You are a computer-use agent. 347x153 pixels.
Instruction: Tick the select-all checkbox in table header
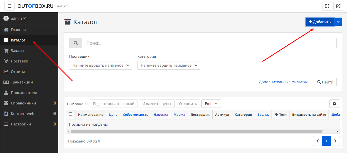[70, 114]
